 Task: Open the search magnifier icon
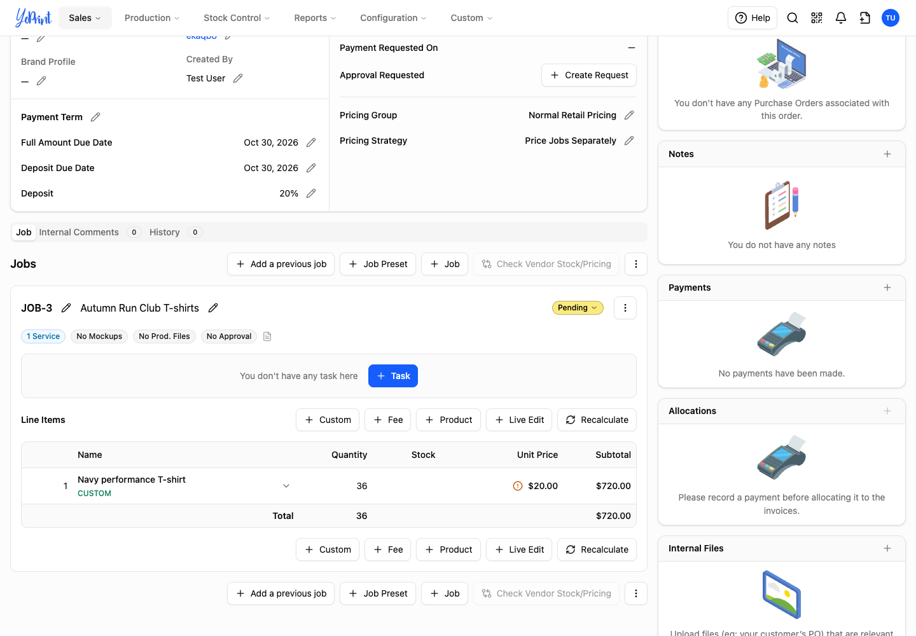pyautogui.click(x=793, y=18)
